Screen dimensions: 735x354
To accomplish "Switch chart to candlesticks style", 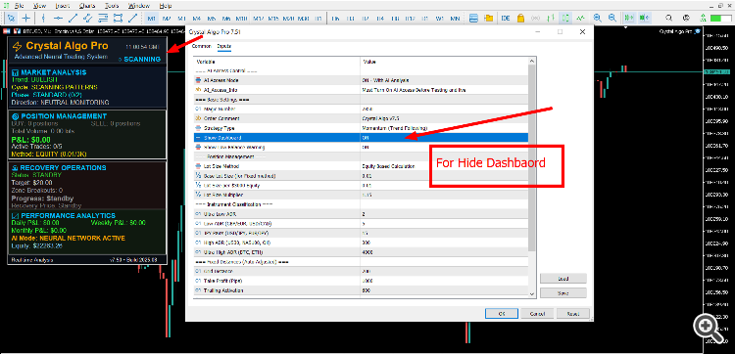I will [x=565, y=19].
